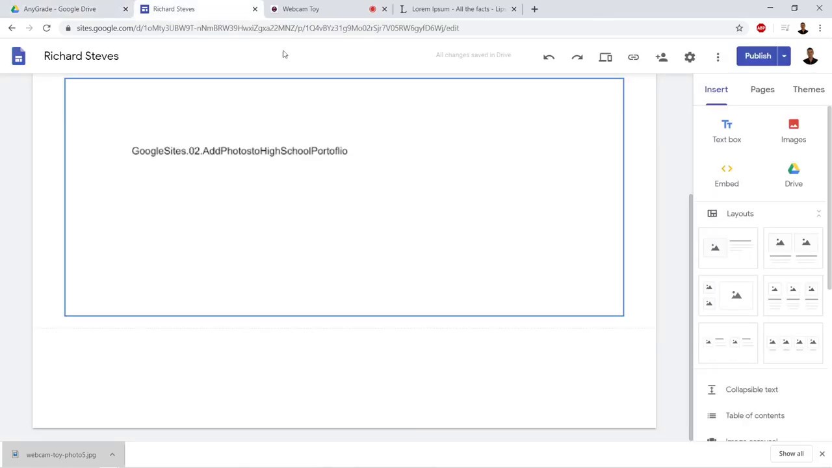Close the Webcam Toy tab
Viewport: 832px width, 468px height.
[384, 9]
